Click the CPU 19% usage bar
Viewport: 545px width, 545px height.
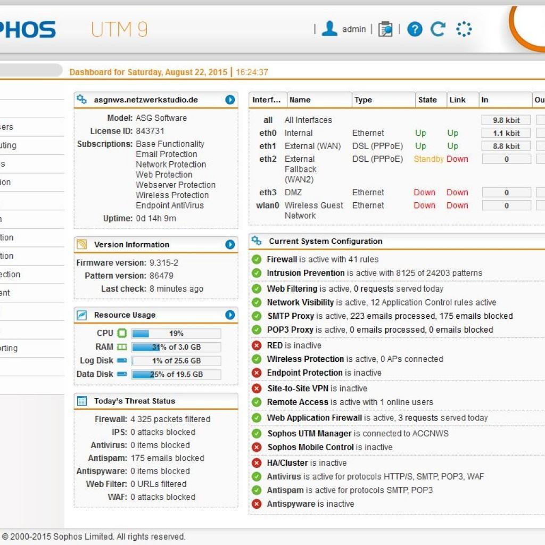pyautogui.click(x=176, y=333)
